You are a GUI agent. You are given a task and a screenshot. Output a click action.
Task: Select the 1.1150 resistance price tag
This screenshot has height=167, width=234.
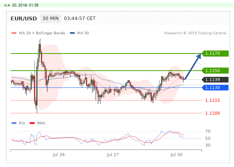215,70
